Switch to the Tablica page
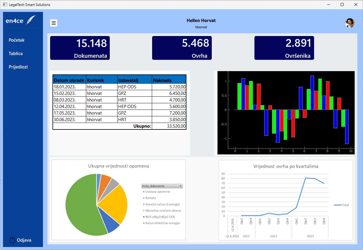 pyautogui.click(x=16, y=54)
